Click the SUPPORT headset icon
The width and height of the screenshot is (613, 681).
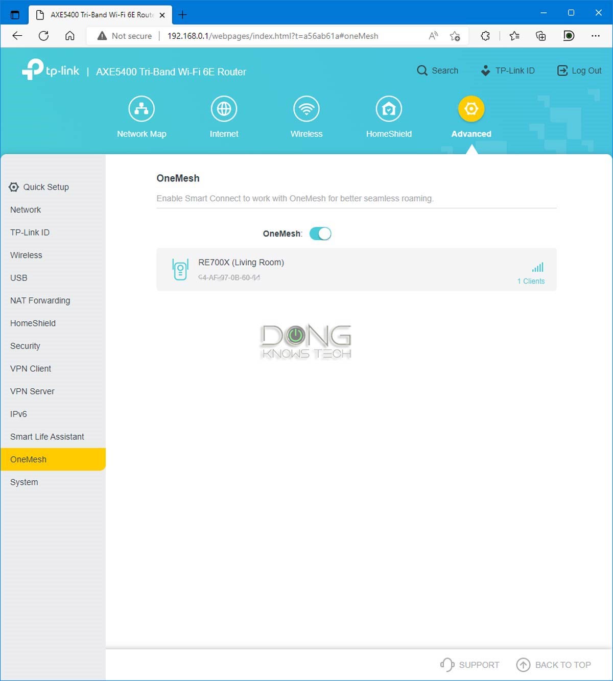tap(447, 665)
